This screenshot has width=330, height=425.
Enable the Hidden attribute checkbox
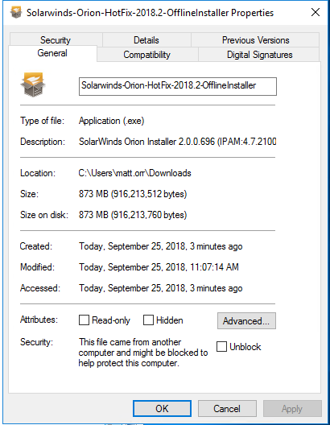[148, 320]
